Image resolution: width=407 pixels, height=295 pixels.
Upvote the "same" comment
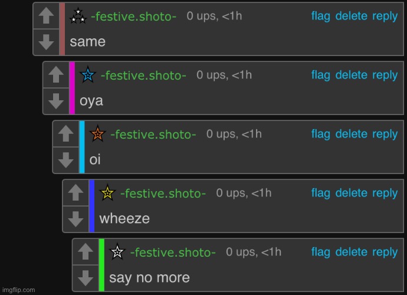coord(46,15)
